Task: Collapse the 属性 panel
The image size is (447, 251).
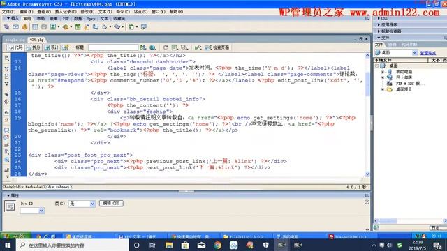Action: (8, 195)
